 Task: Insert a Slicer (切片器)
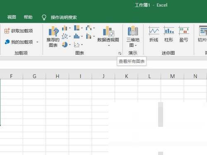(x=202, y=34)
